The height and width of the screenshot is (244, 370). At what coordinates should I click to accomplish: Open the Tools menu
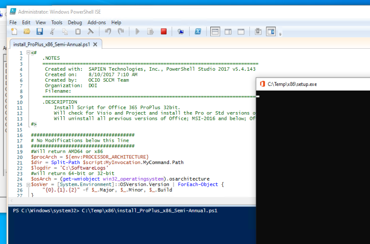point(57,23)
